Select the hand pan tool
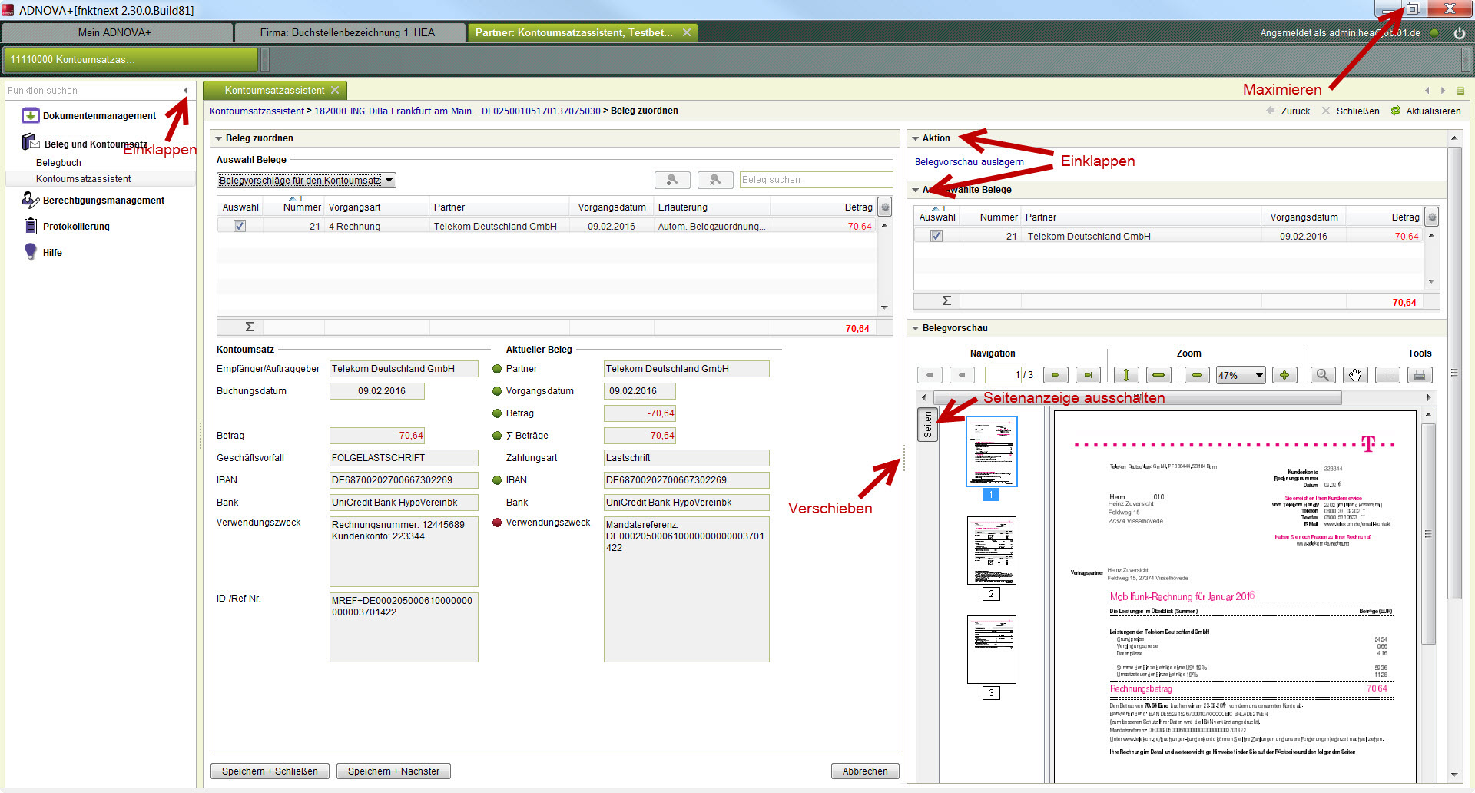The image size is (1475, 793). (x=1355, y=375)
